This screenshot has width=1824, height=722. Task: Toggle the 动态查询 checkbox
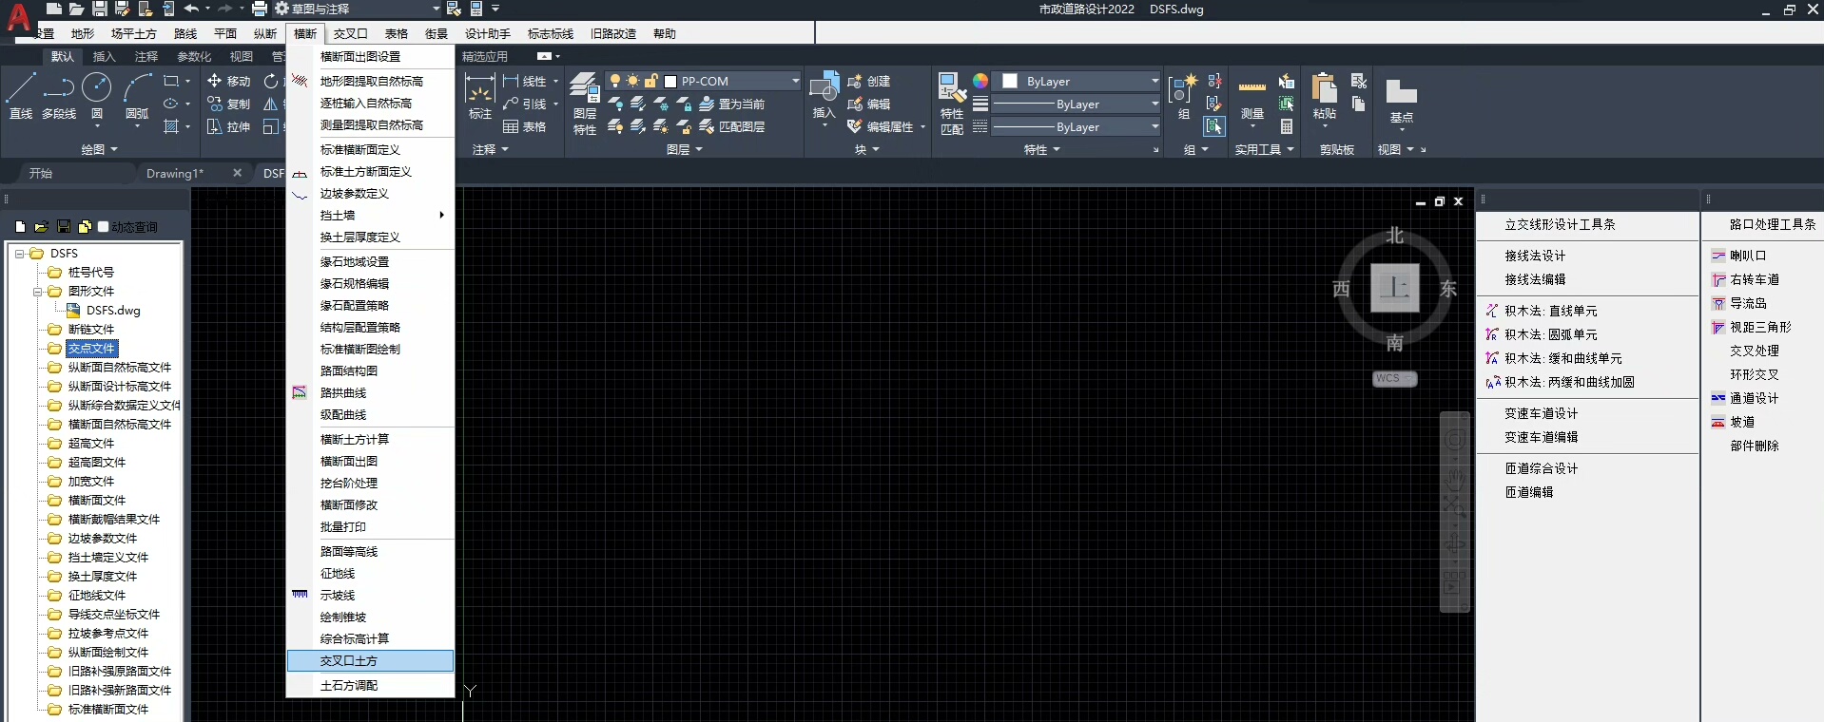104,227
